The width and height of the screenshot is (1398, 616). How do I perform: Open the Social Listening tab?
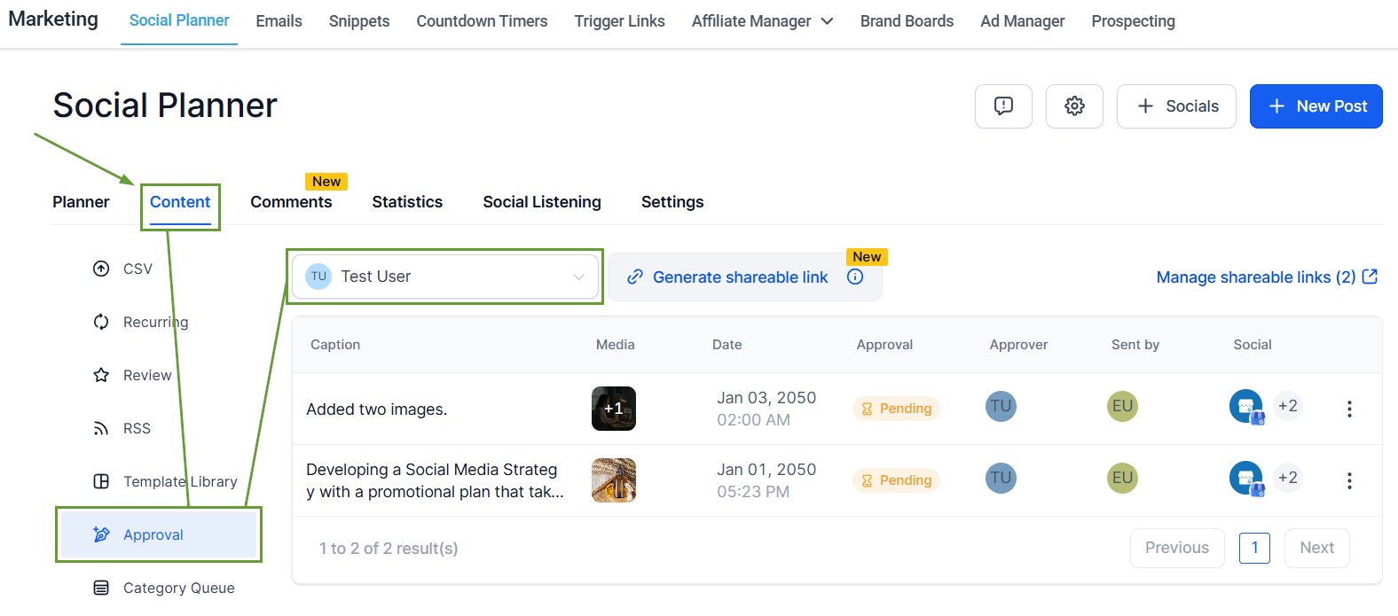tap(542, 202)
